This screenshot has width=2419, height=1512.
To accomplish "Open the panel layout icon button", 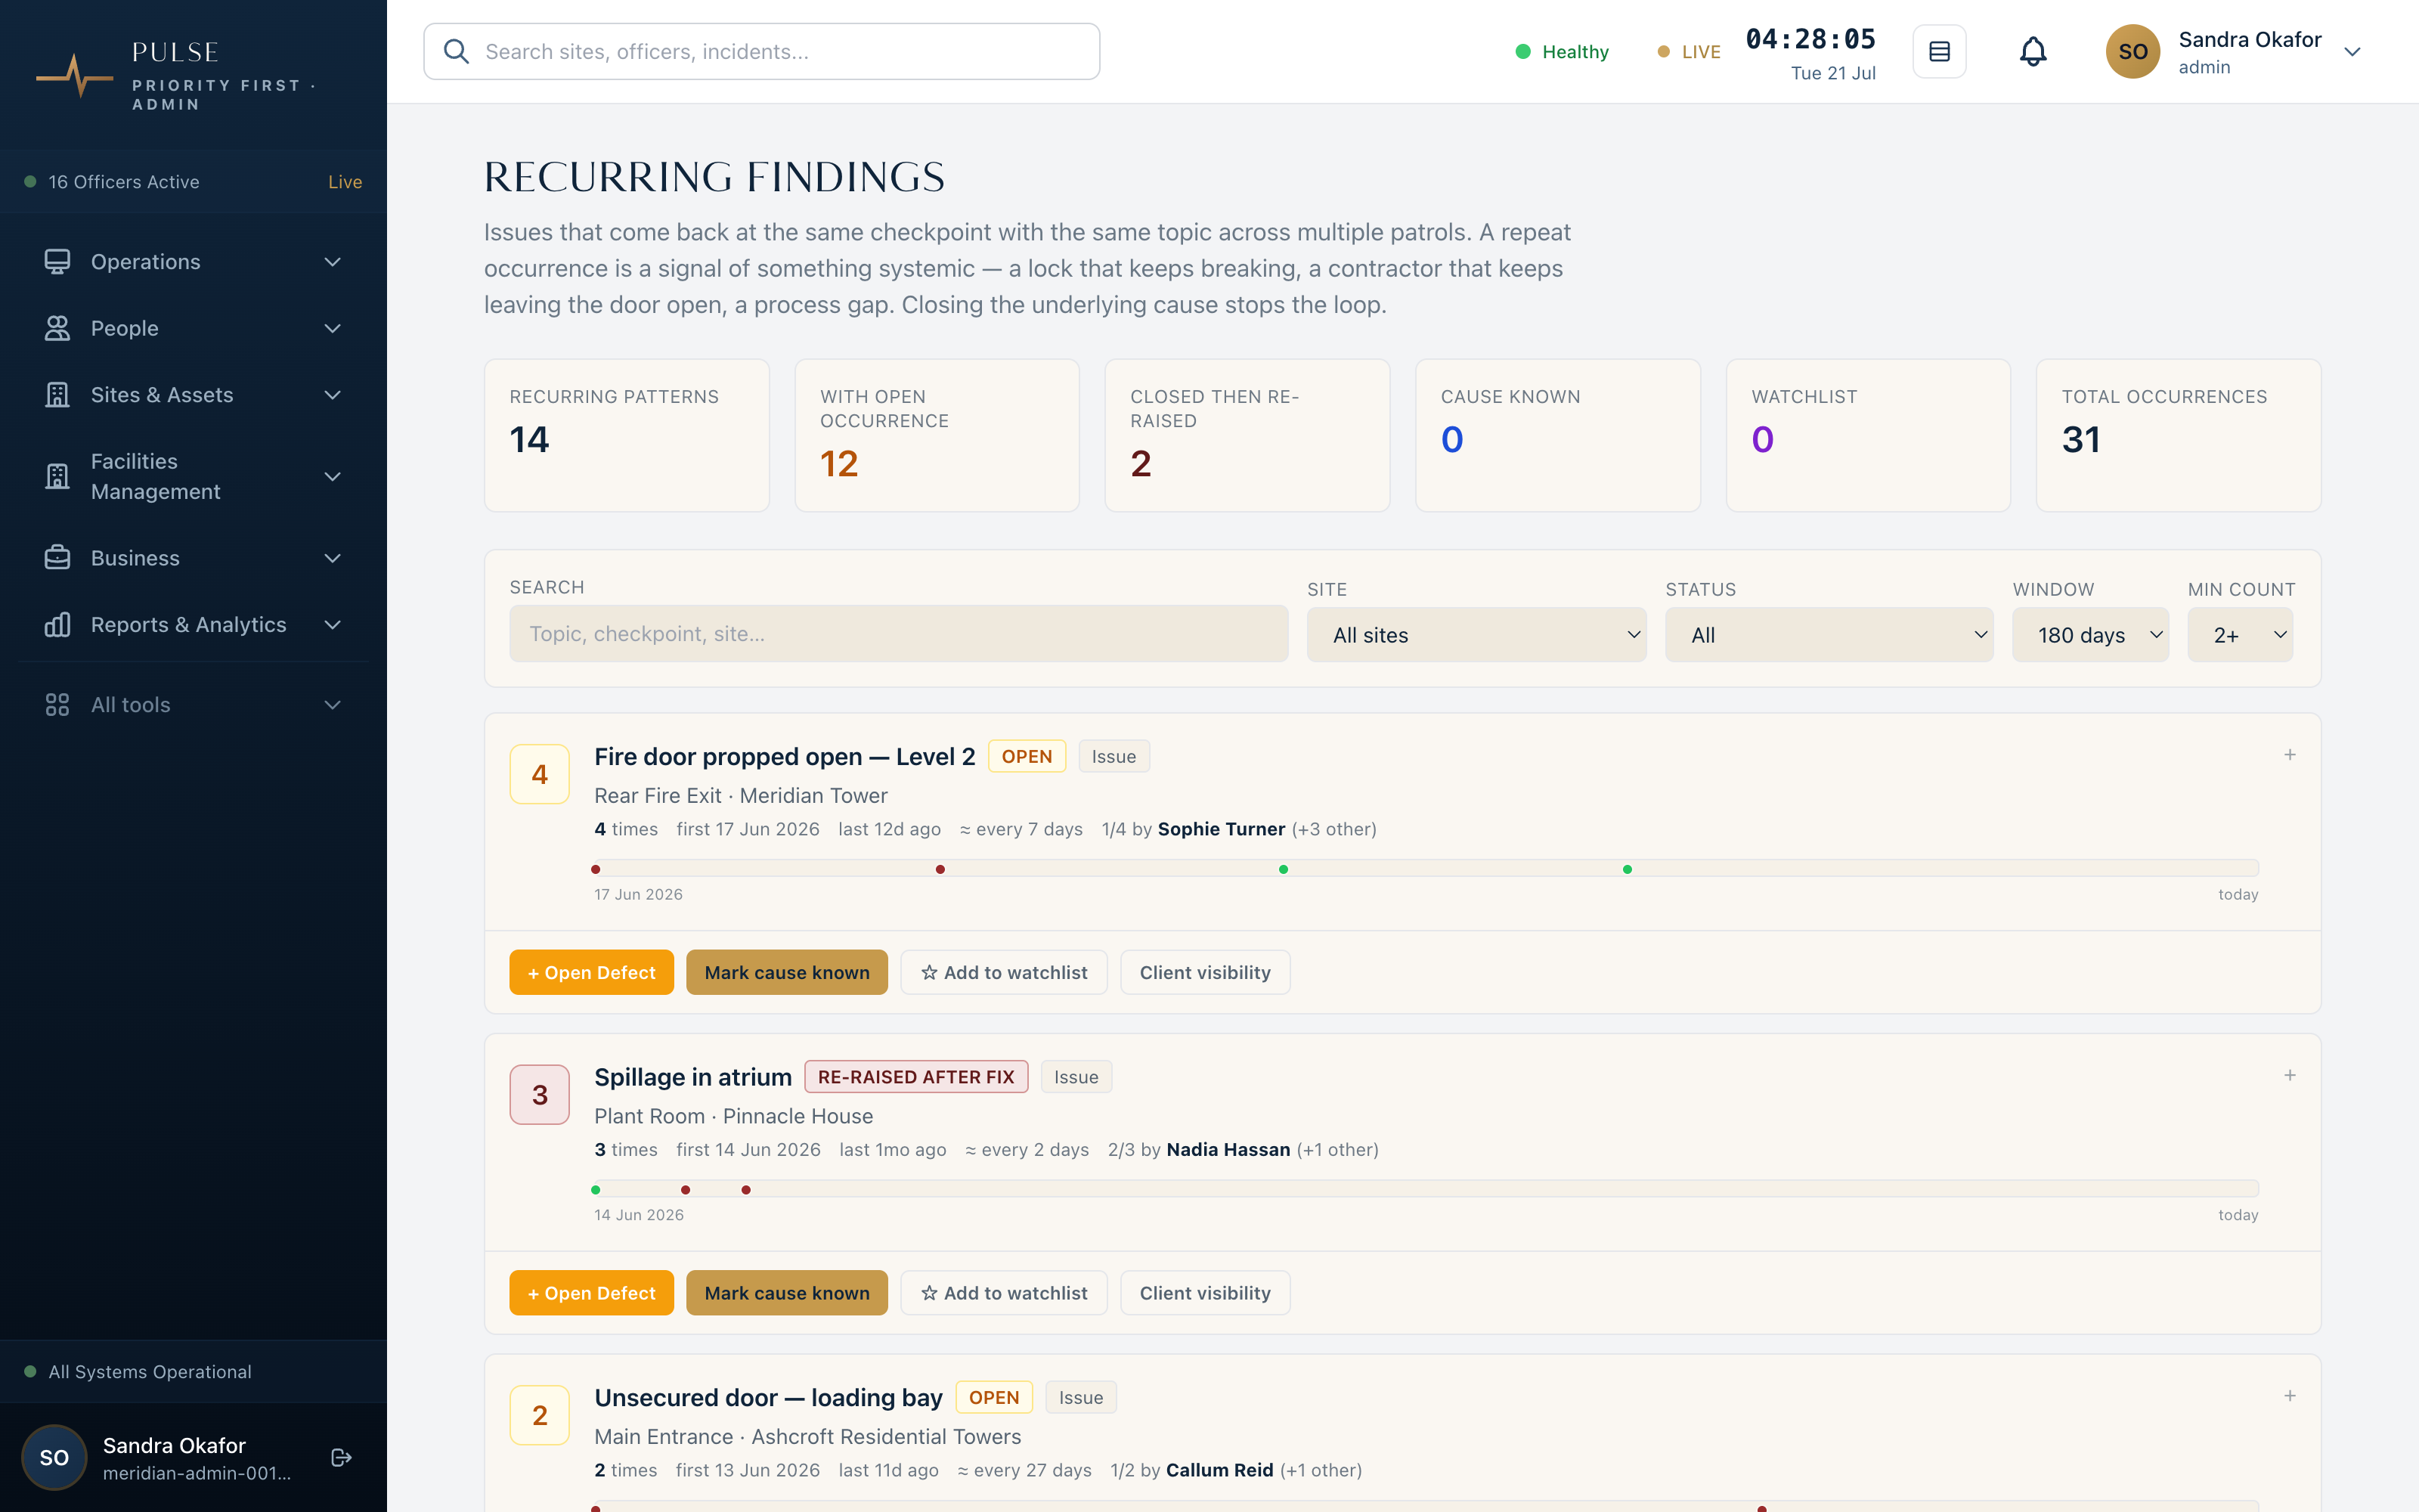I will click(1939, 51).
